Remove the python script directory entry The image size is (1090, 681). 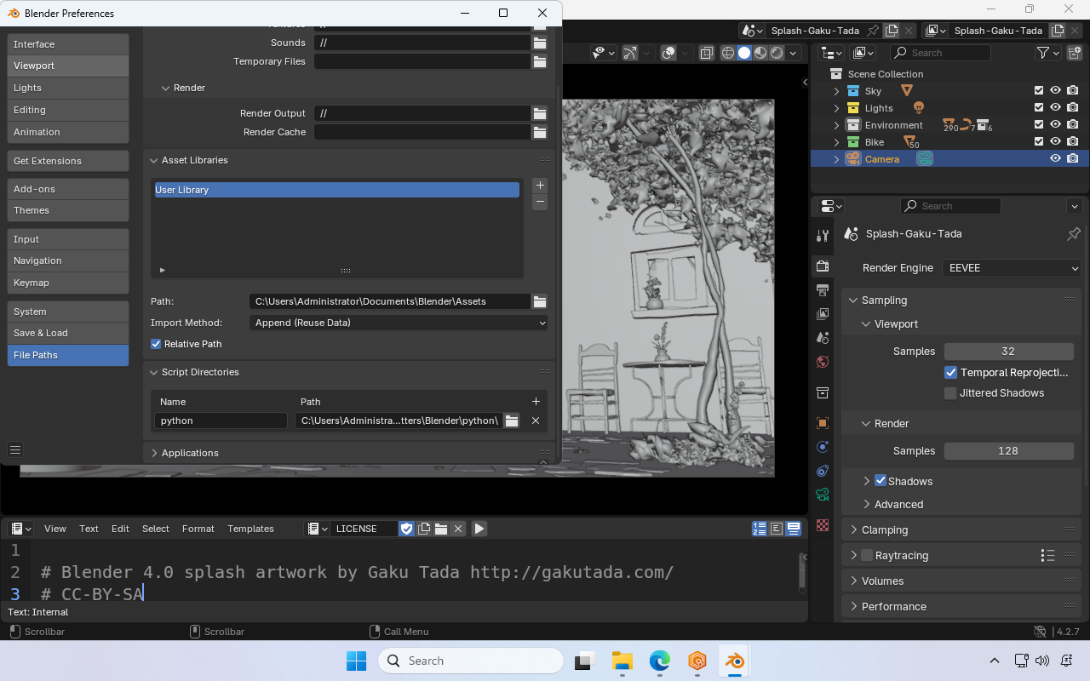[536, 421]
